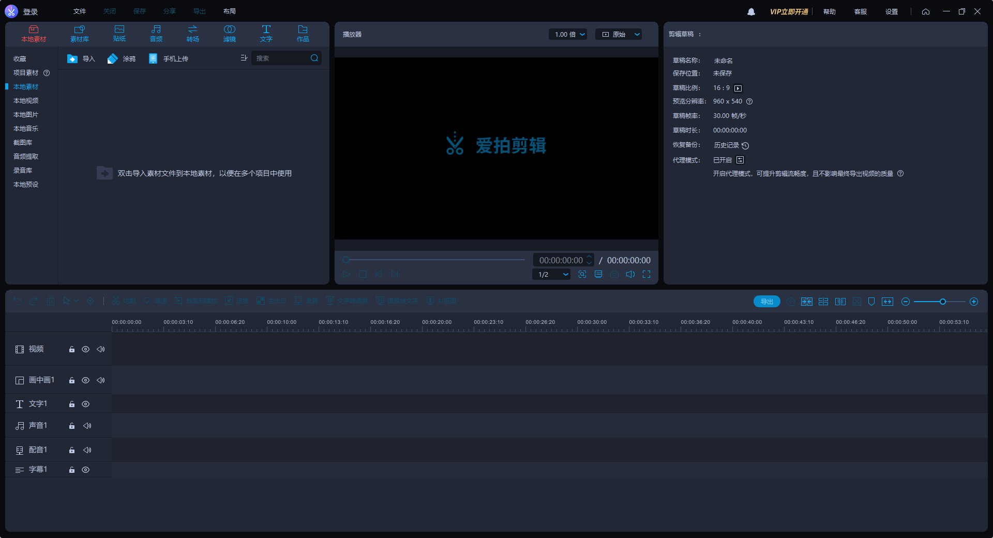The image size is (993, 538).
Task: Open the 1.00倍 playback speed dropdown
Action: coord(567,34)
